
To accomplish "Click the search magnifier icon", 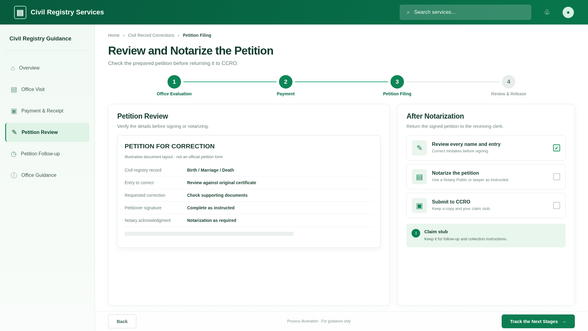I will 408,12.
